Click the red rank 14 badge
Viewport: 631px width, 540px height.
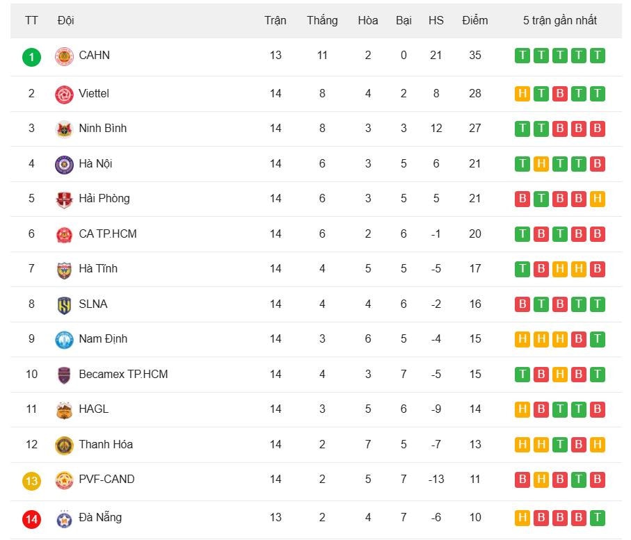31,518
